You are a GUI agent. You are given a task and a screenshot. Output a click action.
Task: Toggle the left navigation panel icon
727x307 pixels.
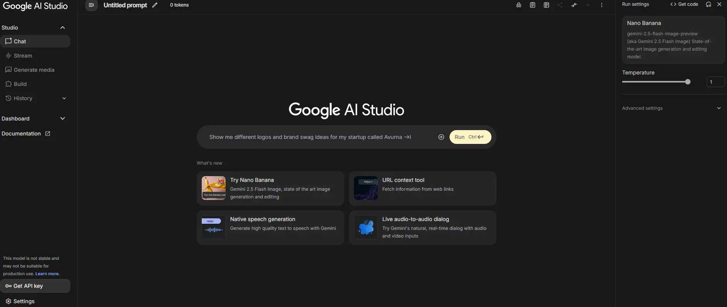(x=91, y=5)
